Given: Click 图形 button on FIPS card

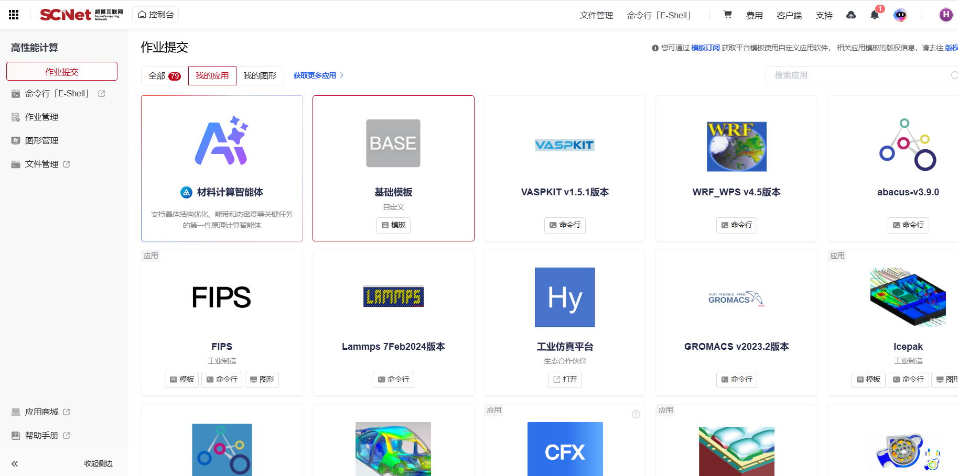Looking at the screenshot, I should [262, 380].
